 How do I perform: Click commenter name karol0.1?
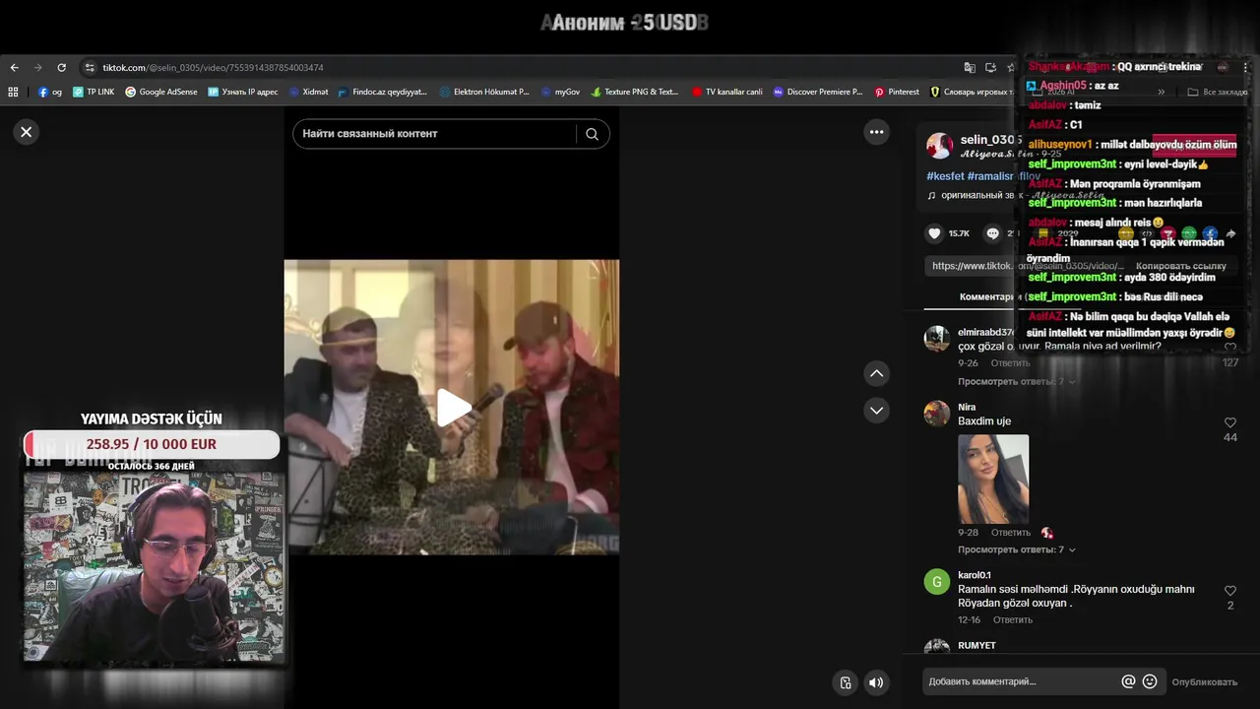[975, 575]
